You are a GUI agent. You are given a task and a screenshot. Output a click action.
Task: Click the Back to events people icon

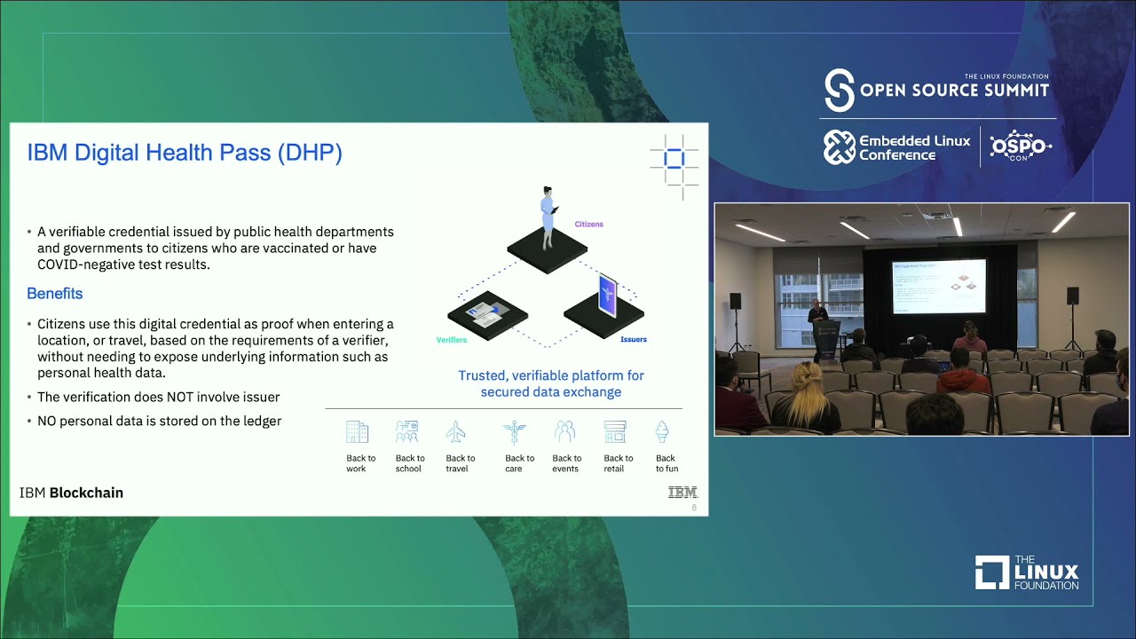[x=565, y=432]
